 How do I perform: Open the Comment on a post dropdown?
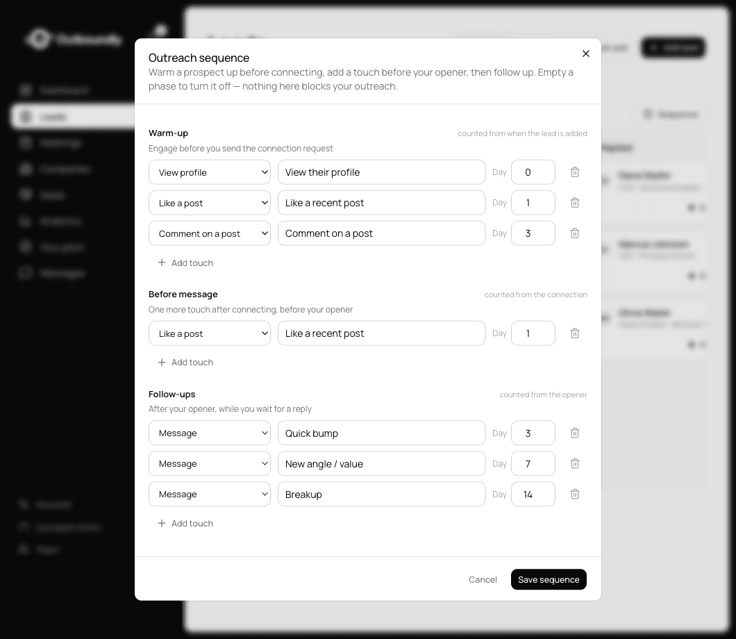(x=210, y=233)
